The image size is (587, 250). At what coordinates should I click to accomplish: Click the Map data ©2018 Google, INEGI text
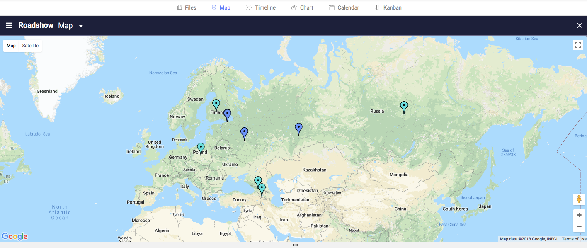(x=529, y=239)
